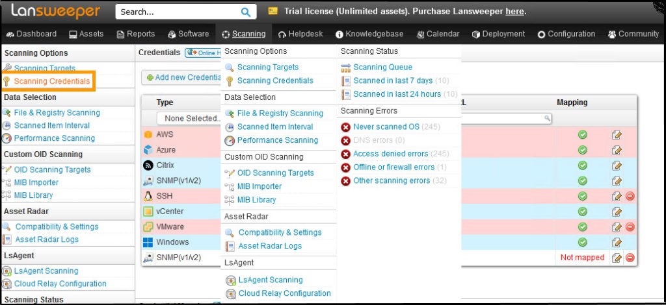
Task: Click the Azure credential type icon
Action: tap(148, 150)
